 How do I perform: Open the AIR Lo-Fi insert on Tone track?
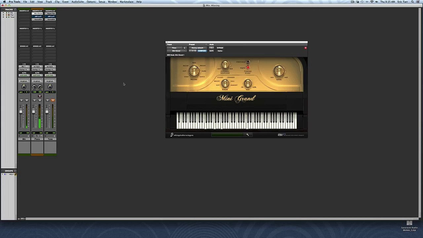[x=51, y=17]
